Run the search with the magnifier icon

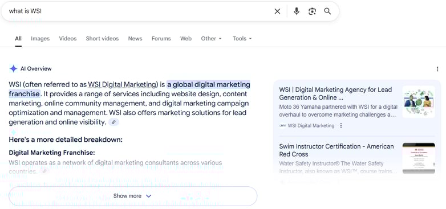327,11
